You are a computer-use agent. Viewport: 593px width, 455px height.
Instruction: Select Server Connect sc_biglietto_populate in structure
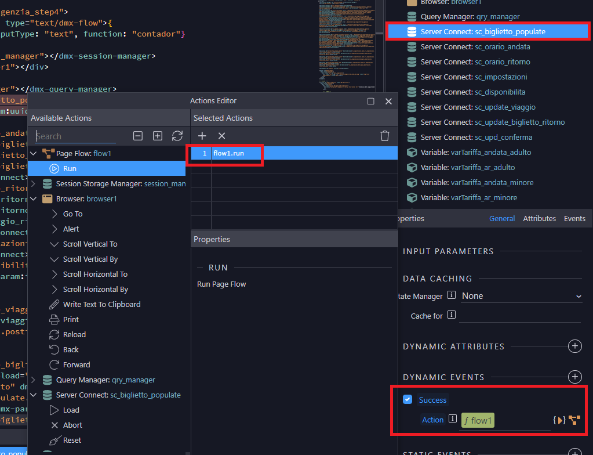pyautogui.click(x=489, y=32)
